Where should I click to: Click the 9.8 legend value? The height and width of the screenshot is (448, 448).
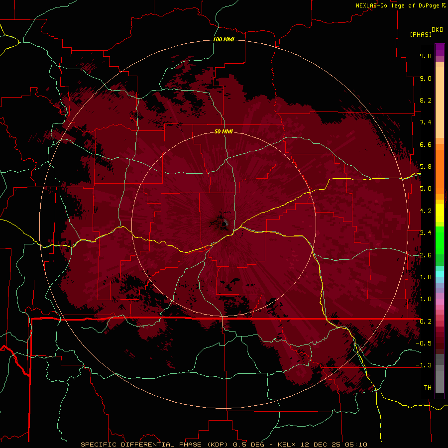(x=426, y=56)
